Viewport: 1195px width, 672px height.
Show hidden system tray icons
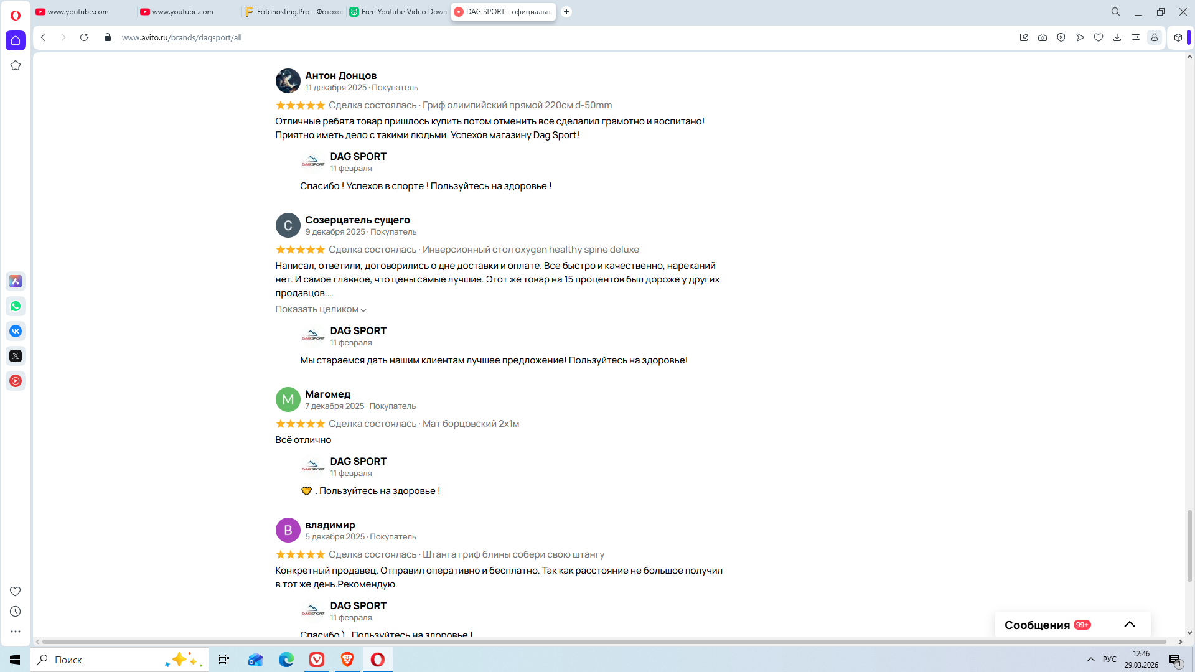click(1091, 660)
